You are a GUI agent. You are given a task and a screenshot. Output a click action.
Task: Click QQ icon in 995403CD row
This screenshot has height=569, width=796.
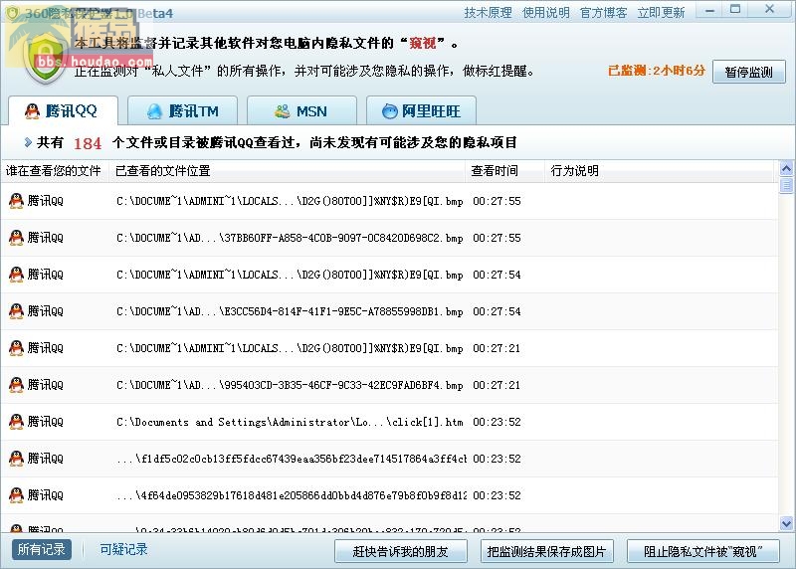pos(16,385)
